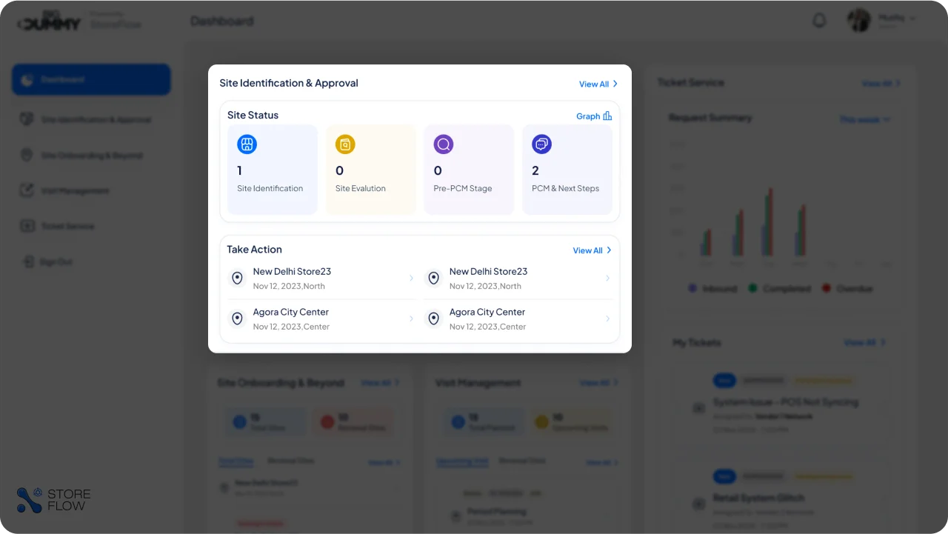Viewport: 948px width, 534px height.
Task: Open Site Identification & Approval sidebar item
Action: 91,119
